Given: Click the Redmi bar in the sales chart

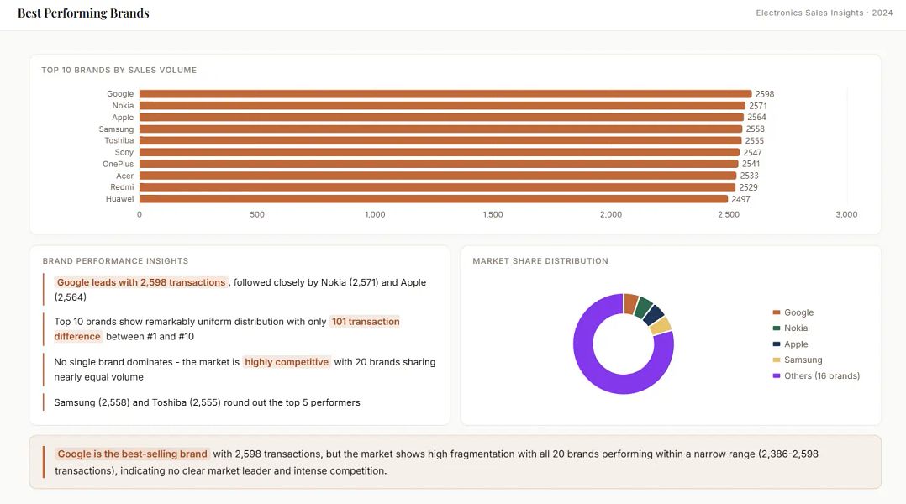Looking at the screenshot, I should (x=437, y=187).
